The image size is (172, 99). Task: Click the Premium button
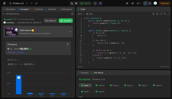(x=165, y=3)
